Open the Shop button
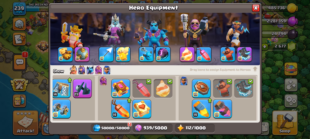310x139 pixels. pos(285,123)
